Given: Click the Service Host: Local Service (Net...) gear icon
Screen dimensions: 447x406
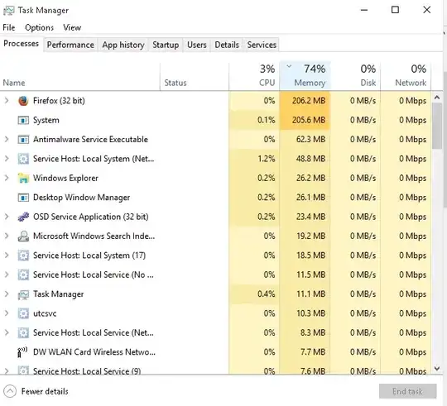Looking at the screenshot, I should (x=23, y=333).
